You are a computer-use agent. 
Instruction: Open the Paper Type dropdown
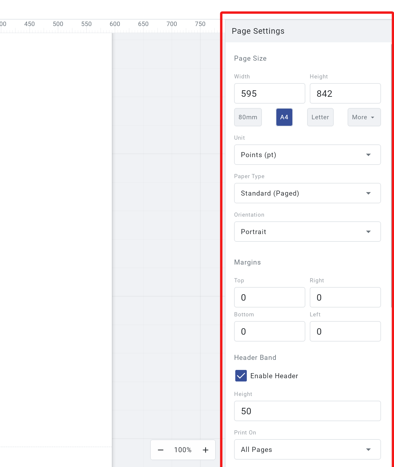click(x=307, y=193)
